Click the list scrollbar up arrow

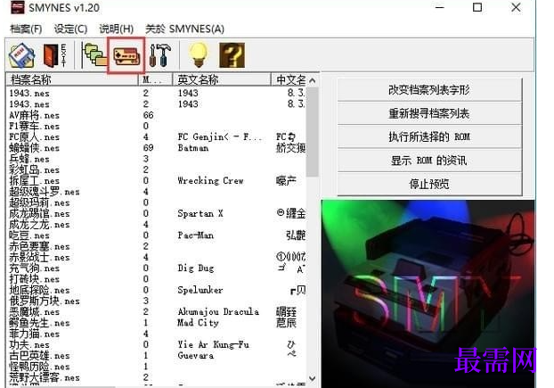pos(313,80)
